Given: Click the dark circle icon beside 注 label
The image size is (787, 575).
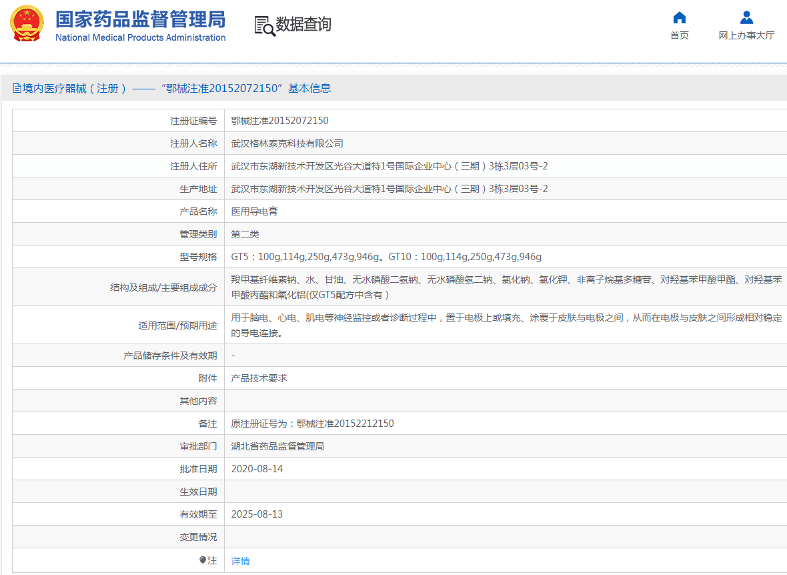Looking at the screenshot, I should [203, 560].
